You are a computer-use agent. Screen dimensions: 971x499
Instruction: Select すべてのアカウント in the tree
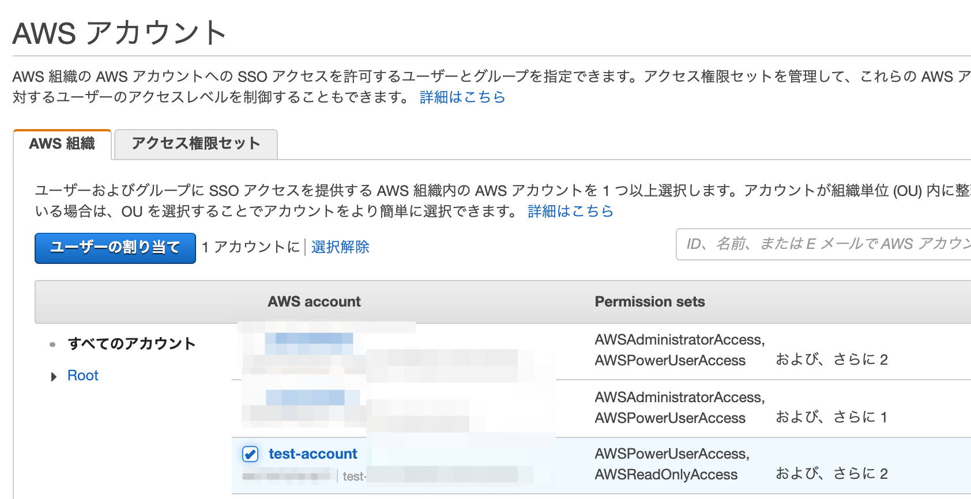132,344
